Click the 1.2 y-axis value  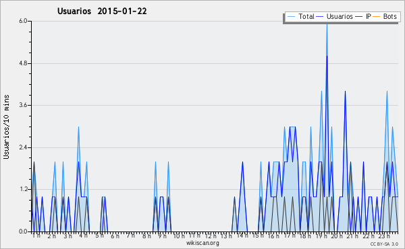click(x=23, y=190)
